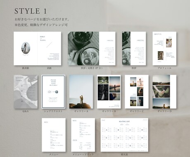
Task: Click the "挨拶" caption under the single greeting page
Action: click(134, 68)
